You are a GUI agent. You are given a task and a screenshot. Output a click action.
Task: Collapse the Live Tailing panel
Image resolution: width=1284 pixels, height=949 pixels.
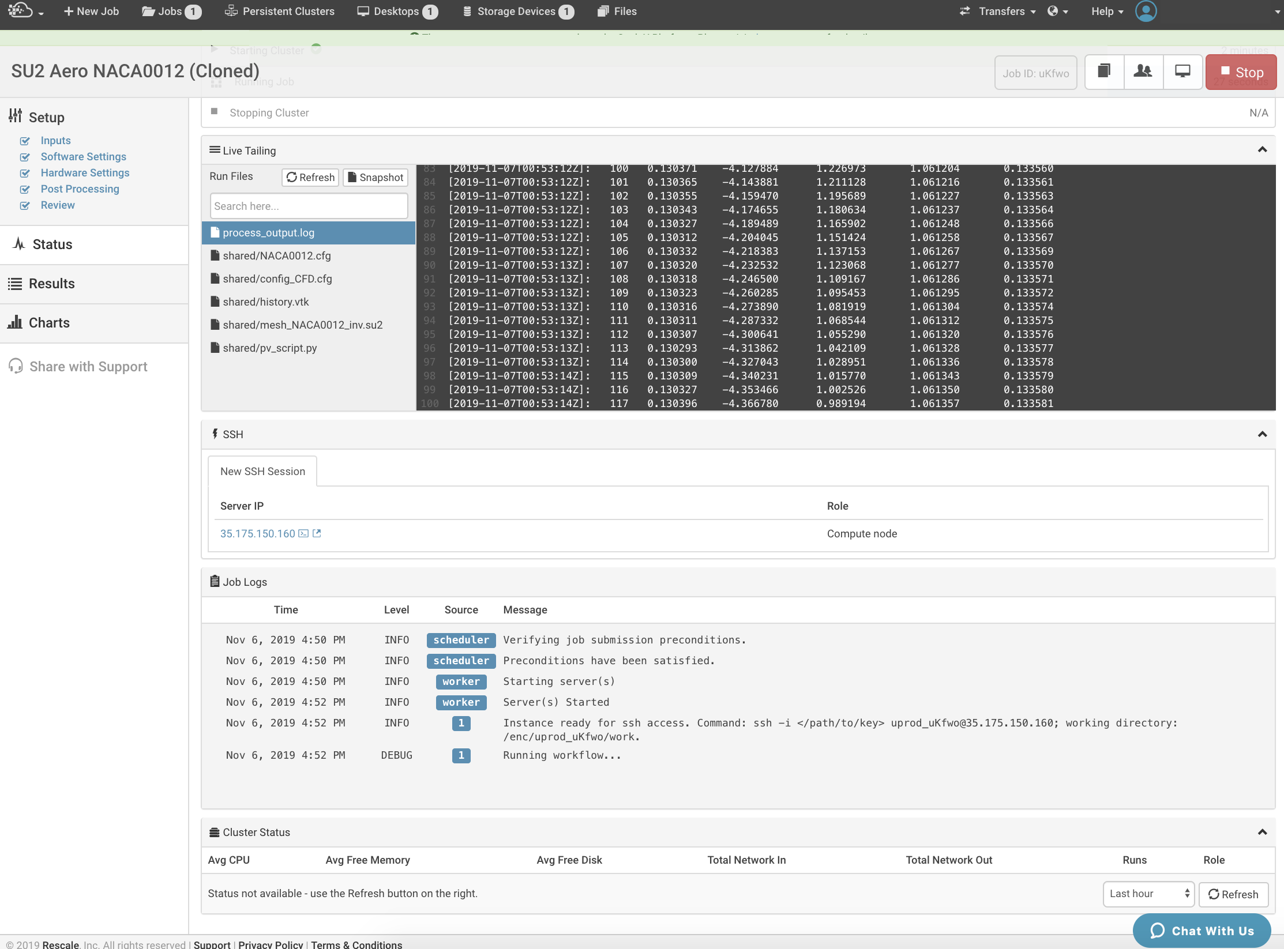point(1262,150)
